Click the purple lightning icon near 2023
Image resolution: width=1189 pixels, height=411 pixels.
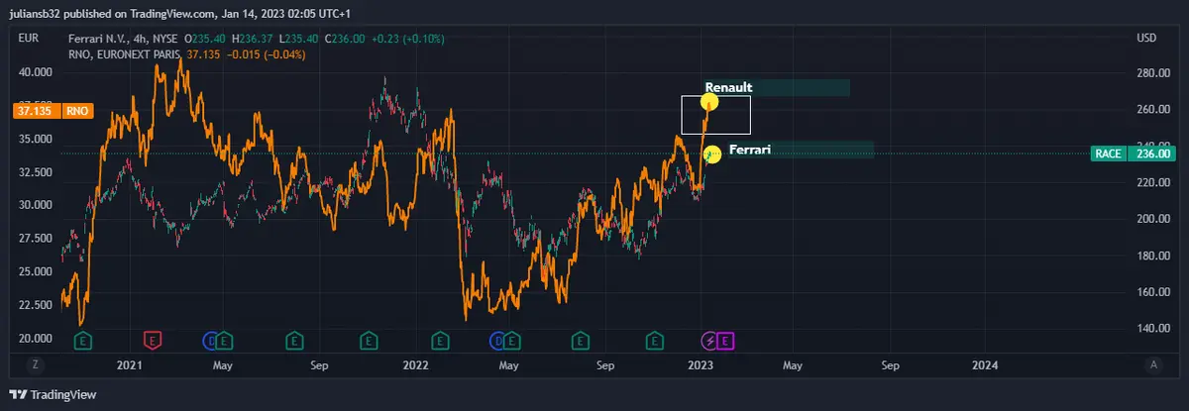(x=709, y=341)
